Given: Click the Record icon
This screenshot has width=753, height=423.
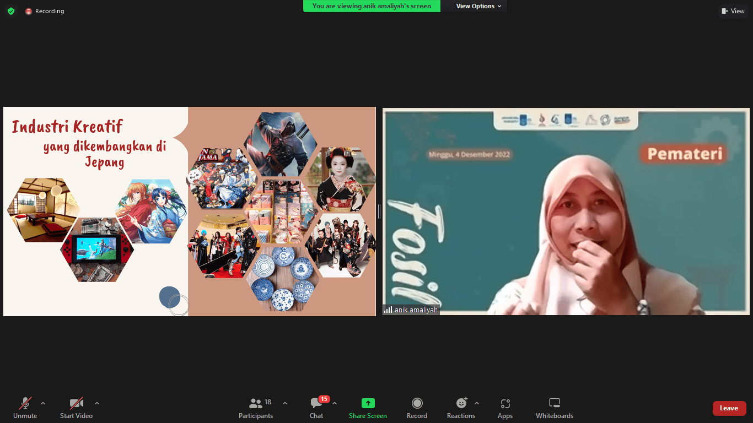Looking at the screenshot, I should [x=417, y=403].
